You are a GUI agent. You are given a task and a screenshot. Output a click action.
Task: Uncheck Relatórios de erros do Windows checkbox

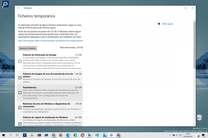[x=20, y=108]
